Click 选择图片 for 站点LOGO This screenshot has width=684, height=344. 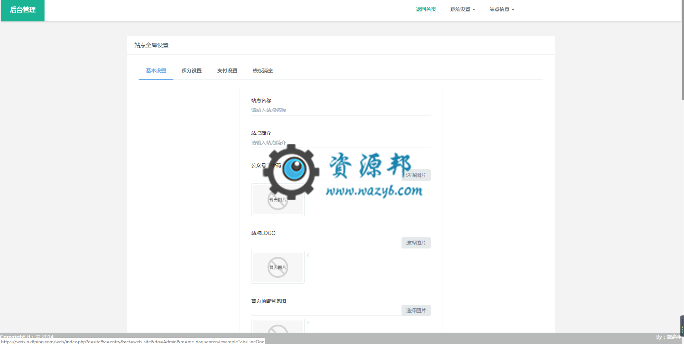(x=416, y=243)
